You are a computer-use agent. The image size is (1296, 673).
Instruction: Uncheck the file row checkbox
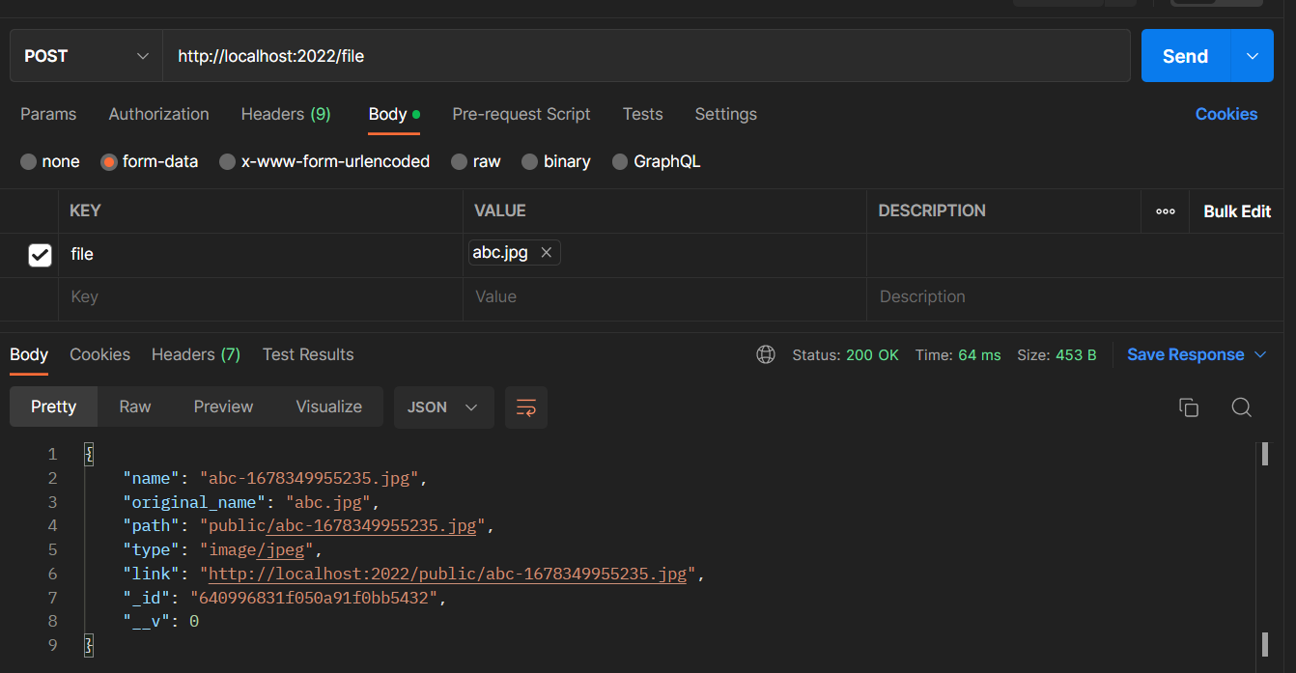(x=40, y=255)
